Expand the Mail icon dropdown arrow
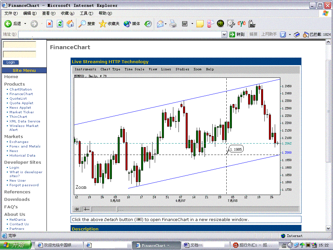This screenshot has height=250, width=333. (166, 24)
